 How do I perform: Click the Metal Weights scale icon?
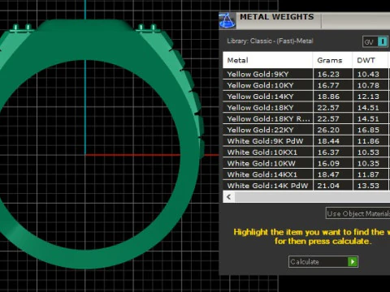227,21
